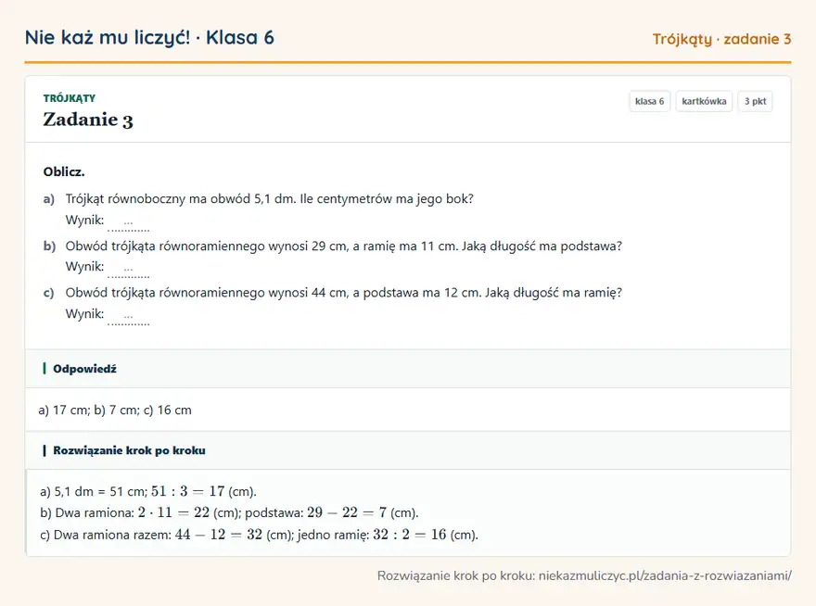Image resolution: width=816 pixels, height=606 pixels.
Task: Click the Wynik blank for question c)
Action: tap(129, 316)
